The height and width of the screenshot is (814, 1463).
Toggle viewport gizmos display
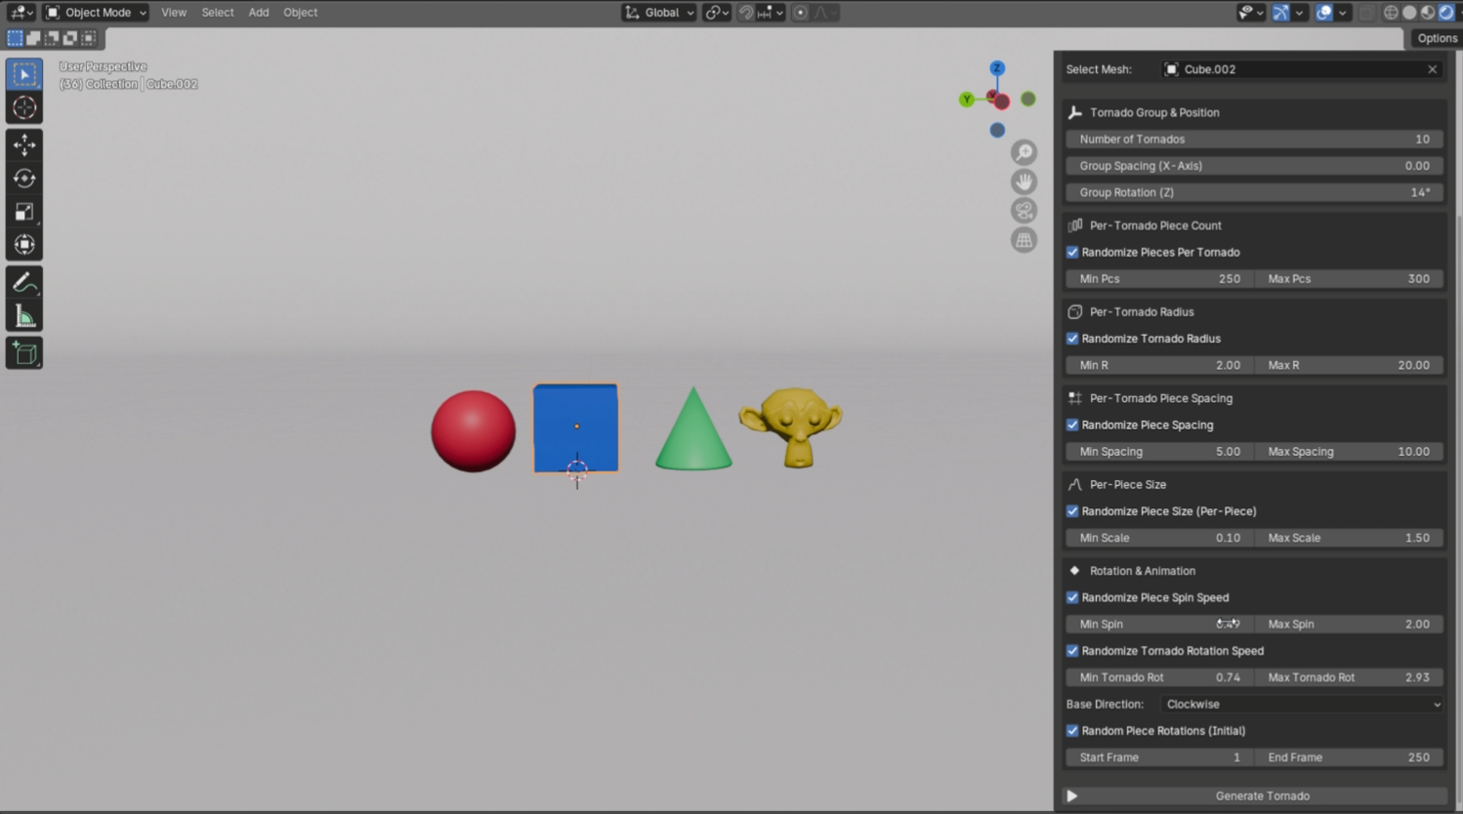point(1280,13)
